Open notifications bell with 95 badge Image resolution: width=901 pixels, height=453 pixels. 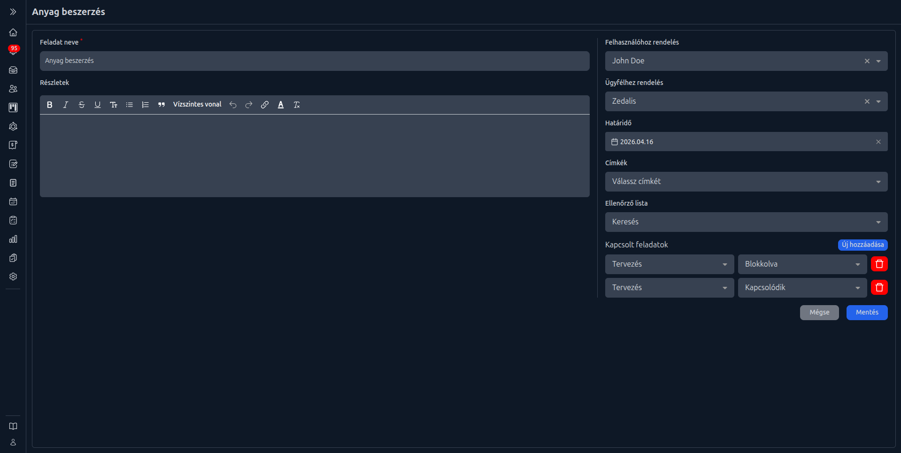(13, 51)
